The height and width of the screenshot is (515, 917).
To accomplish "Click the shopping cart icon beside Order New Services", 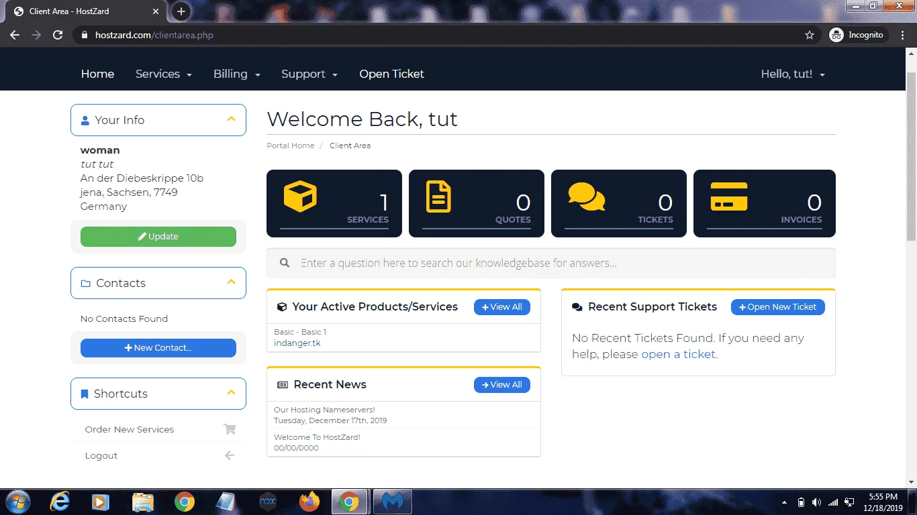I will pyautogui.click(x=230, y=429).
